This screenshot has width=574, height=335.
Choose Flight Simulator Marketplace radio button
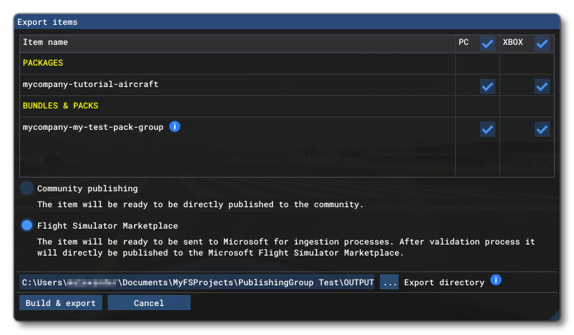click(x=27, y=225)
